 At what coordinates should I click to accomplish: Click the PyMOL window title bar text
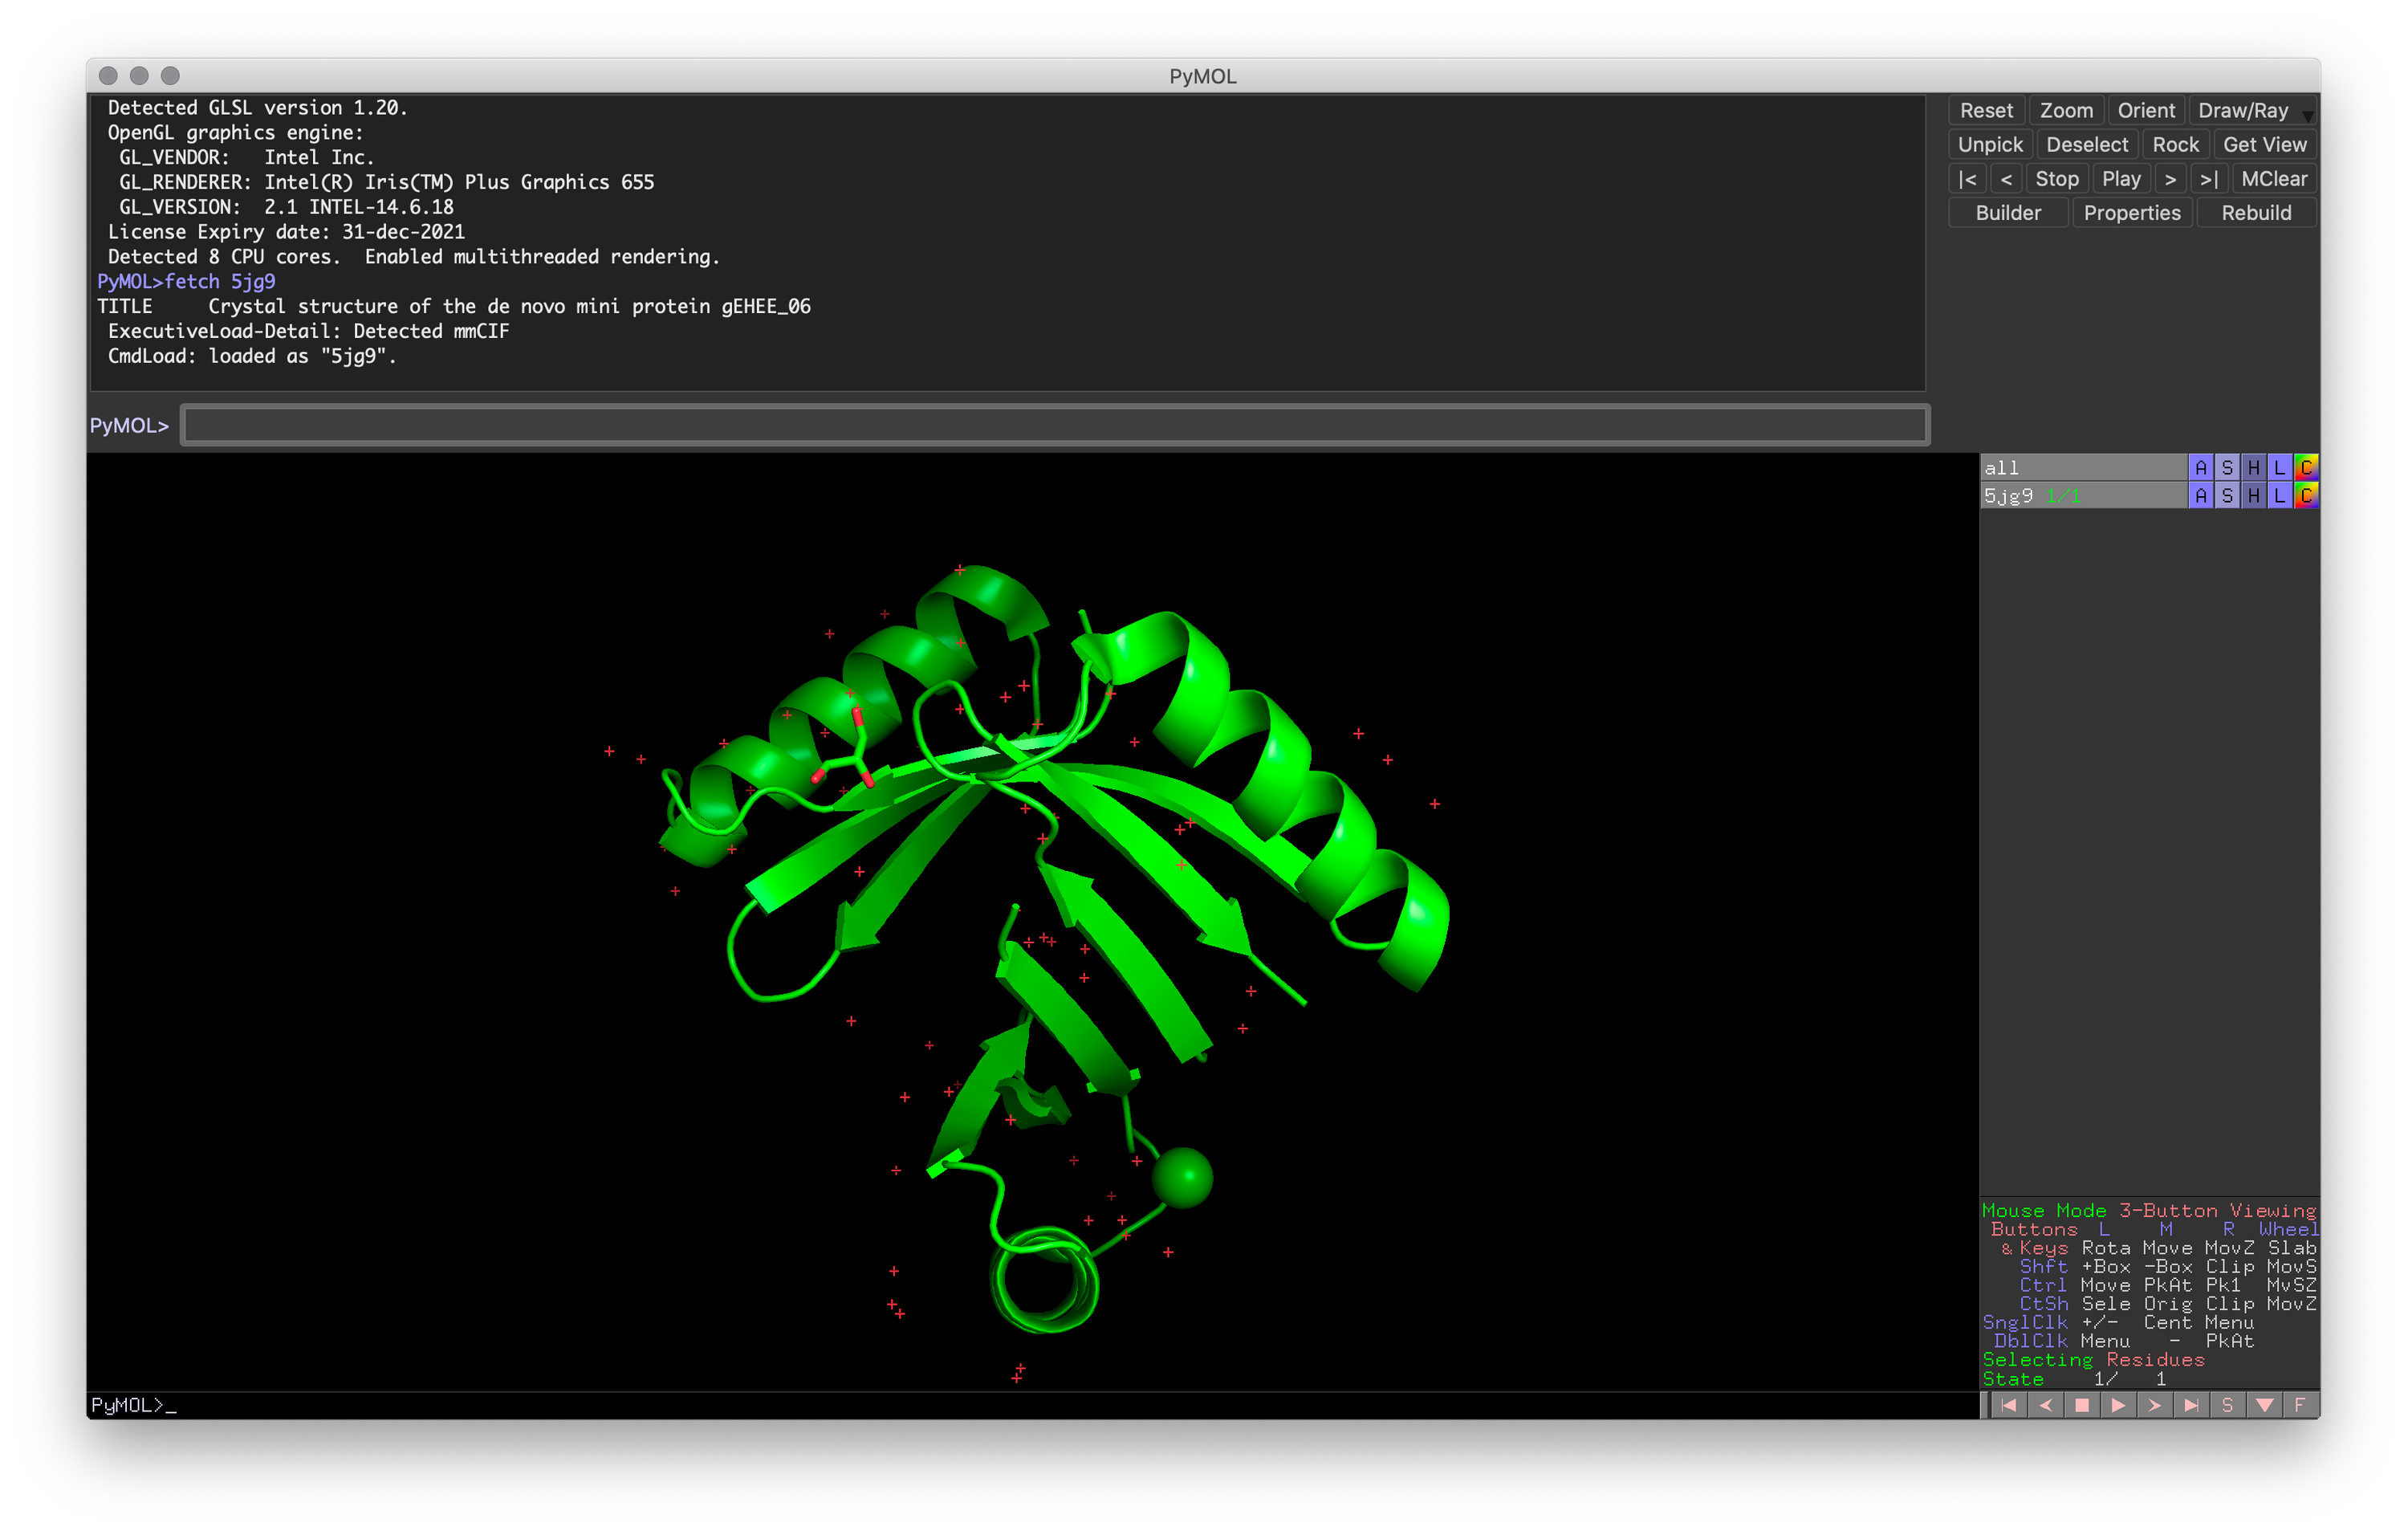[1203, 76]
